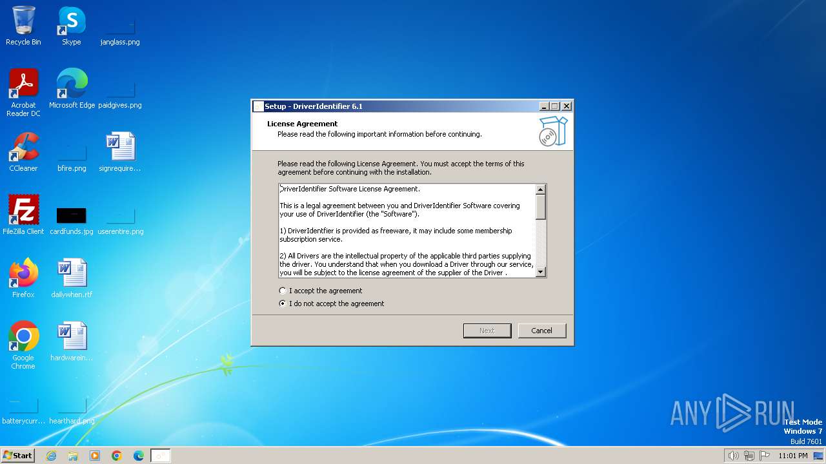Screen dimensions: 826x464
Task: Open the CCleaner desktop shortcut
Action: click(23, 152)
